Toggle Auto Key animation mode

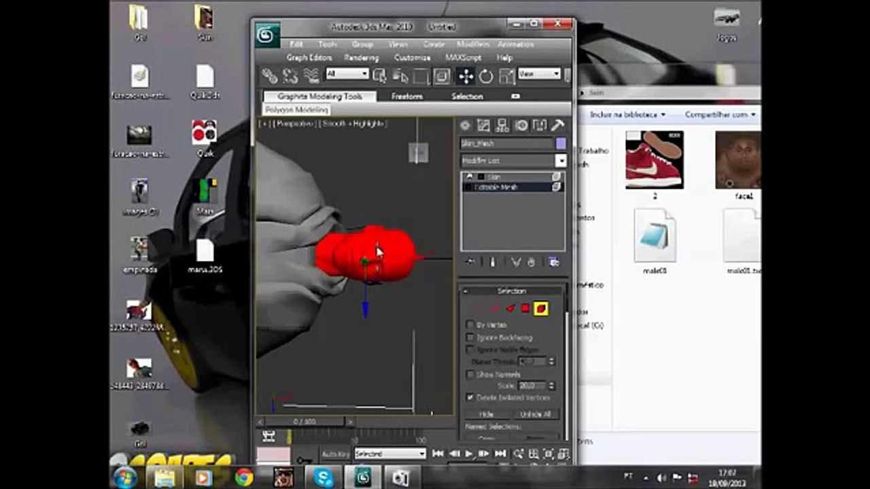[336, 454]
